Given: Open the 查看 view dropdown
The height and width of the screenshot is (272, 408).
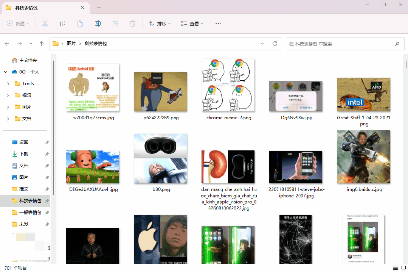Looking at the screenshot, I should point(192,24).
